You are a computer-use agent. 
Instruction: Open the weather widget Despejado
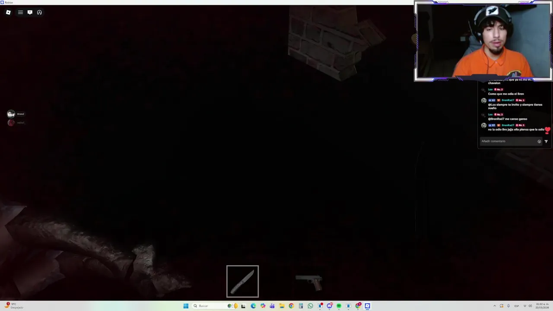pyautogui.click(x=14, y=306)
